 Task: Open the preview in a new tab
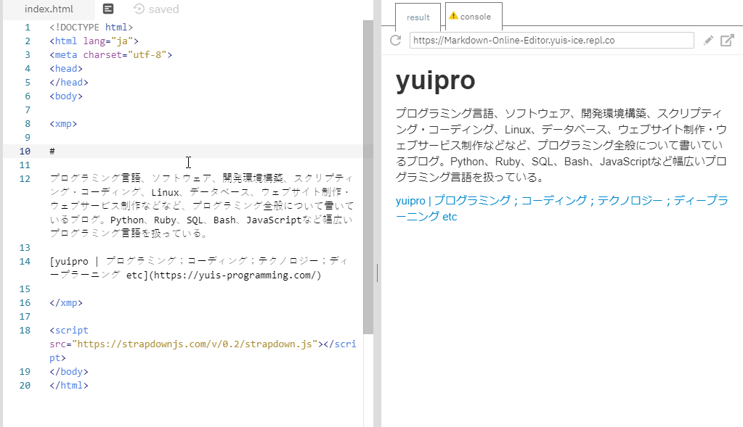click(x=727, y=41)
